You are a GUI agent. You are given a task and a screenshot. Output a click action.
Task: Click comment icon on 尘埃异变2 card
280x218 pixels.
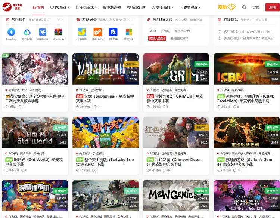[164, 107]
